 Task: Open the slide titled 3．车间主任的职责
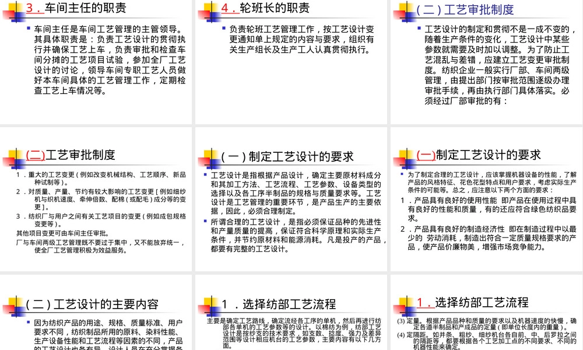click(x=96, y=61)
